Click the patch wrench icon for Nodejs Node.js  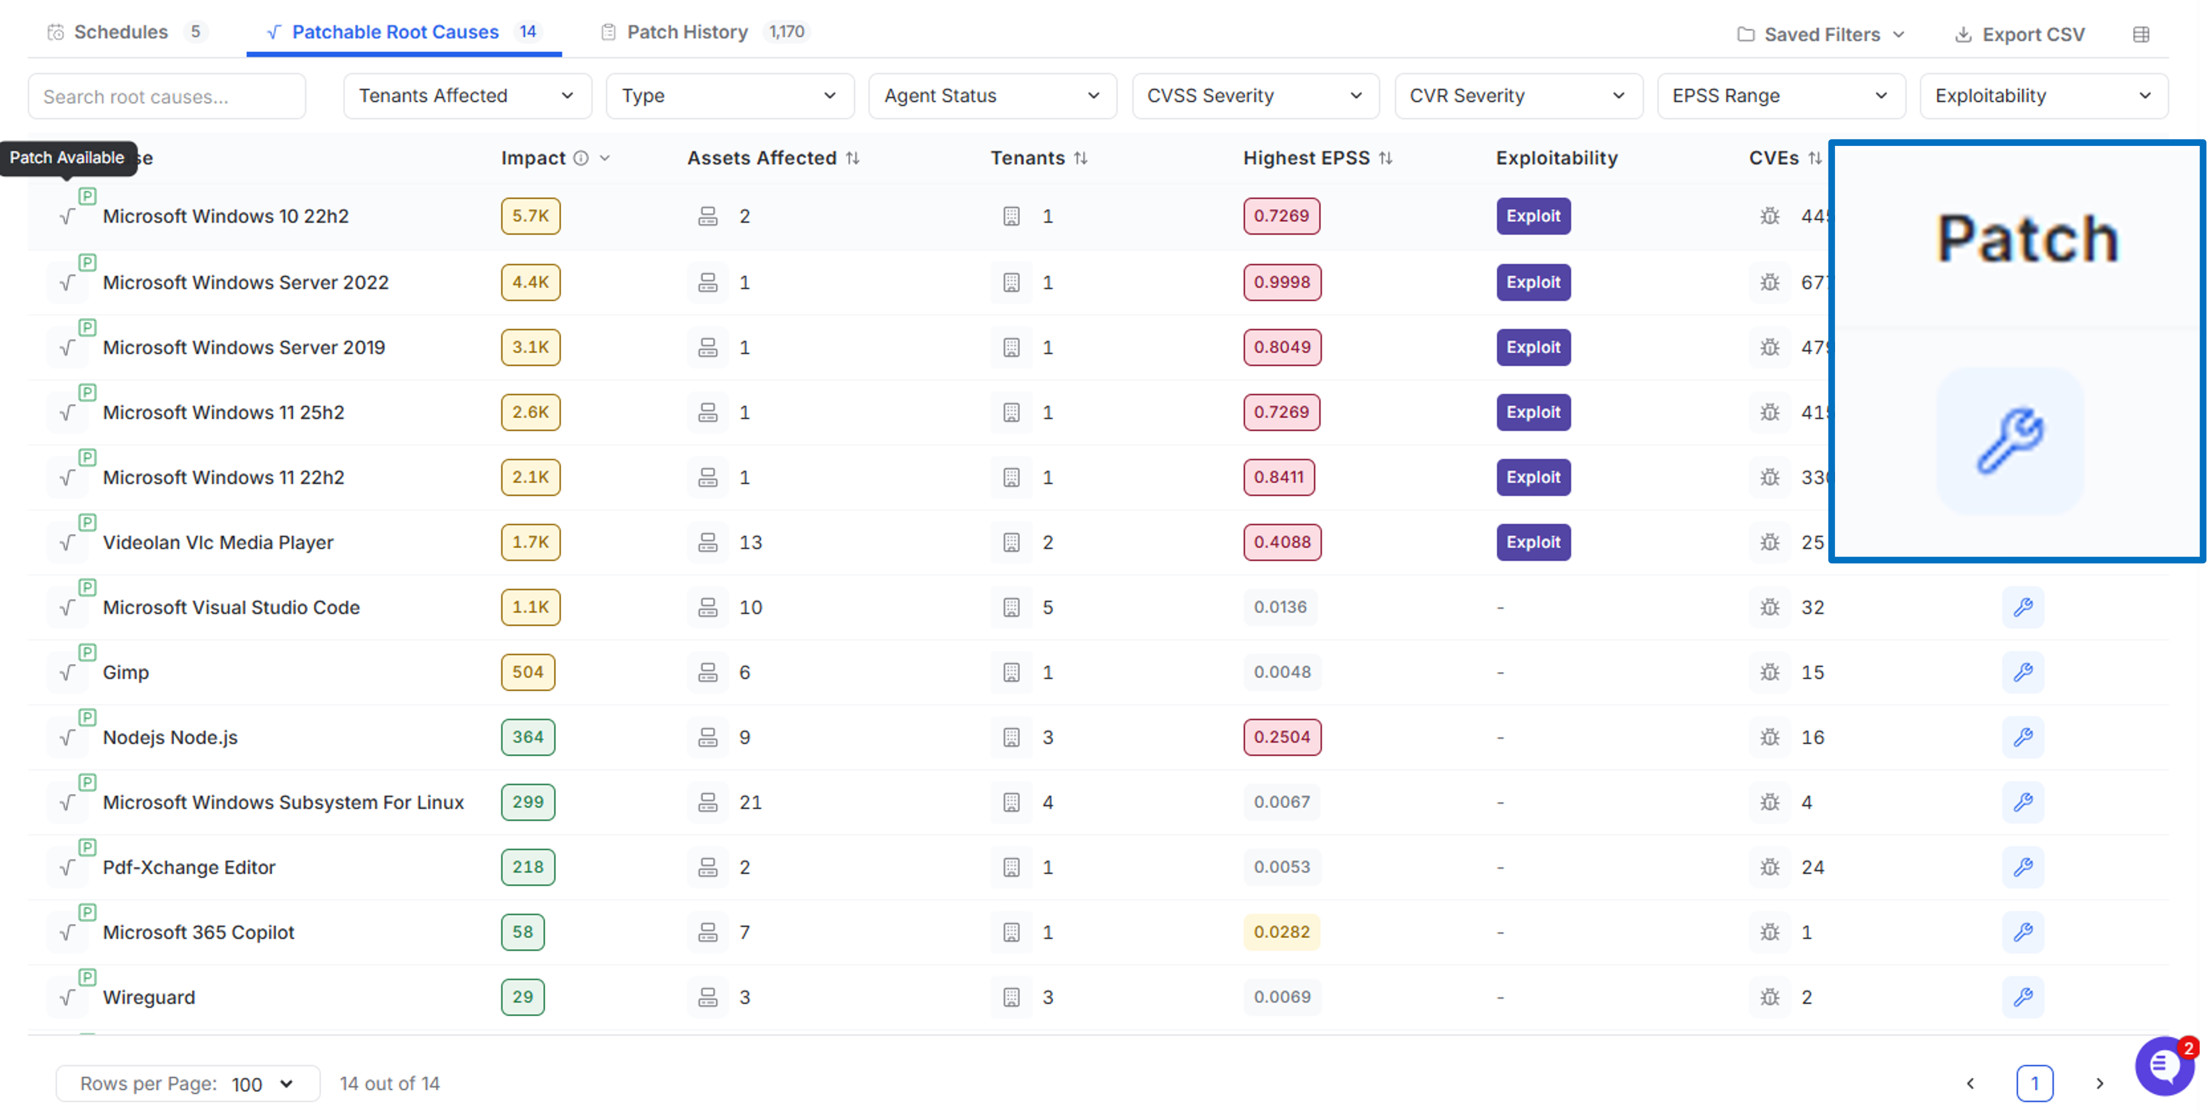tap(2023, 737)
